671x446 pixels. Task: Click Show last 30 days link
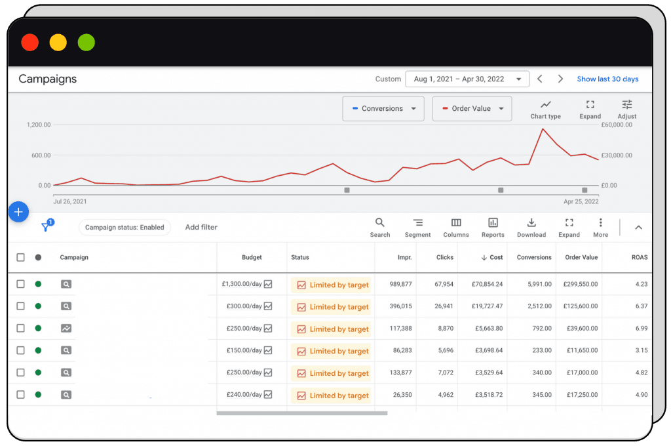tap(607, 79)
